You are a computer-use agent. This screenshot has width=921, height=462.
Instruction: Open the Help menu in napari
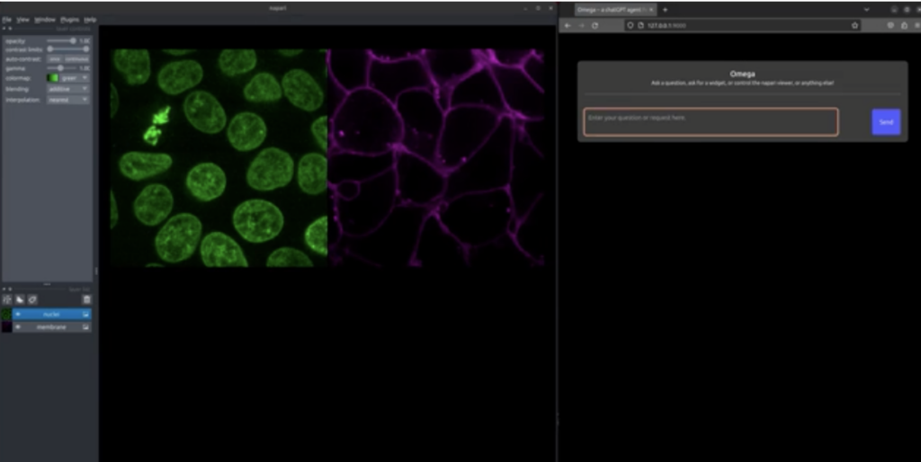[90, 20]
